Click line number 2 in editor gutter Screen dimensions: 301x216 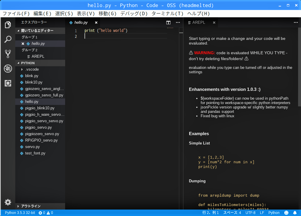point(76,36)
